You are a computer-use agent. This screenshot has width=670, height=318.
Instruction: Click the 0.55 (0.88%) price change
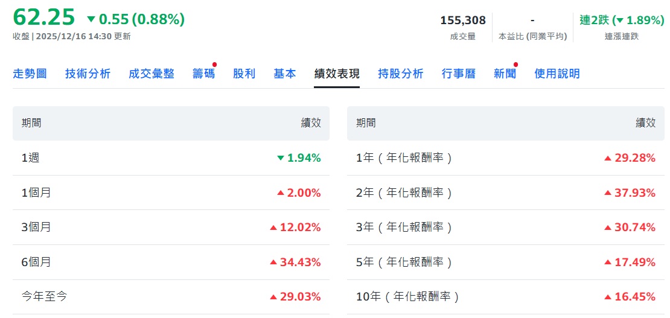click(136, 19)
